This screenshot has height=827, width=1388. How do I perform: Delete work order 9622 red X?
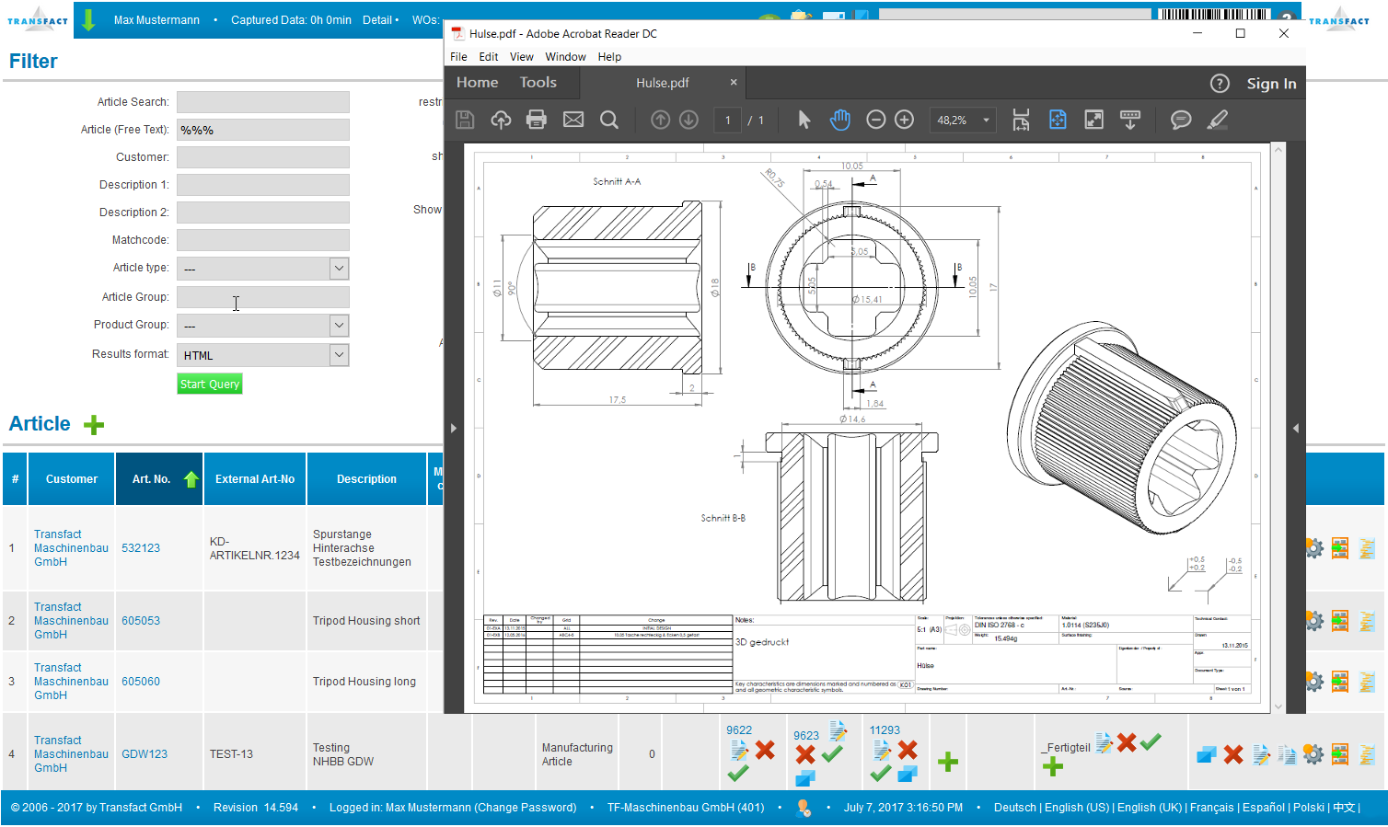pos(765,750)
